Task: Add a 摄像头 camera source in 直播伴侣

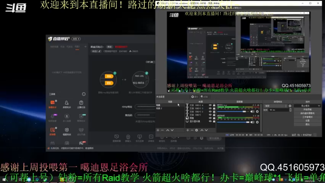Action: click(128, 138)
